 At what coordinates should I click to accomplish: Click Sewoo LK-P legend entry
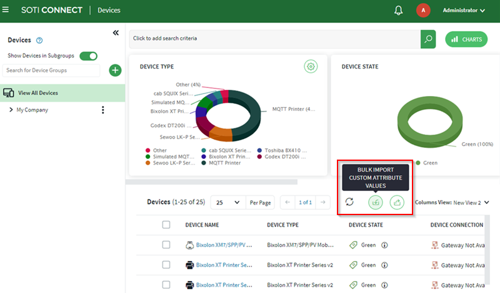point(170,163)
